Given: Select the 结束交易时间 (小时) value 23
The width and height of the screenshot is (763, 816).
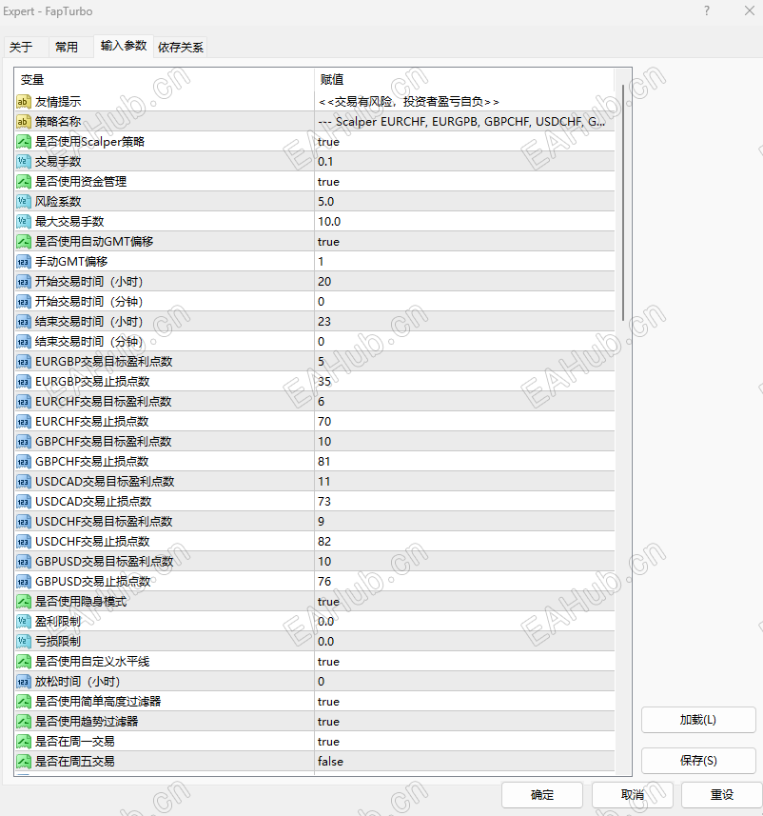Looking at the screenshot, I should click(x=324, y=322).
